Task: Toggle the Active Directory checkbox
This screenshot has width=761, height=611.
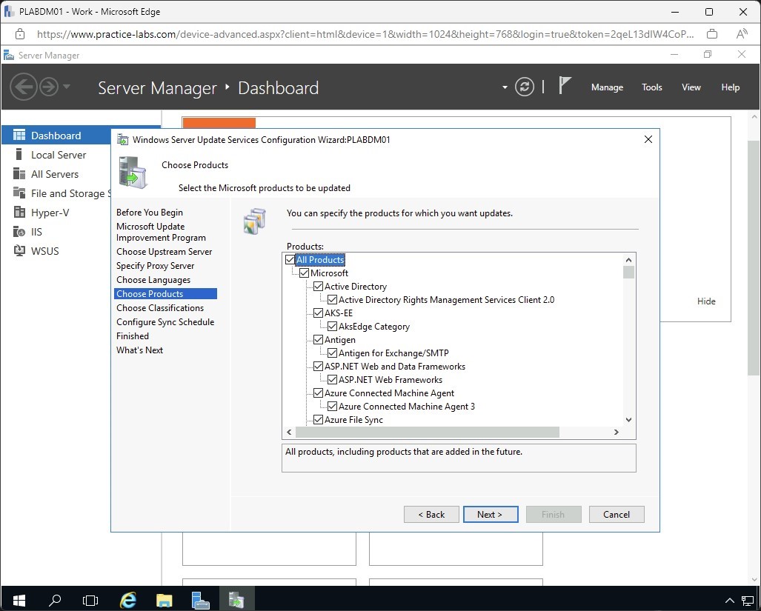Action: click(x=318, y=287)
